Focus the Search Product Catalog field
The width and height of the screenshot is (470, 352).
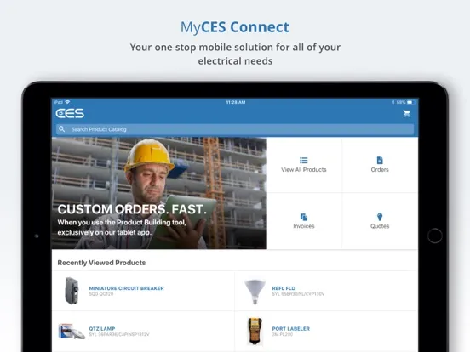point(235,129)
